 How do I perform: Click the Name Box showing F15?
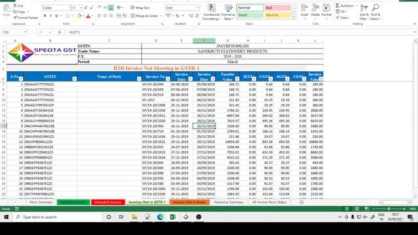[x=14, y=32]
